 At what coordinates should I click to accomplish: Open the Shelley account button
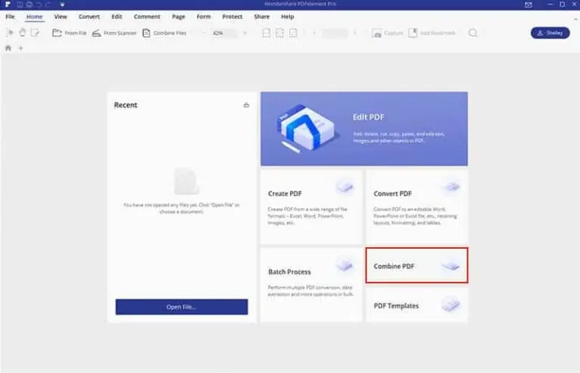pos(550,33)
